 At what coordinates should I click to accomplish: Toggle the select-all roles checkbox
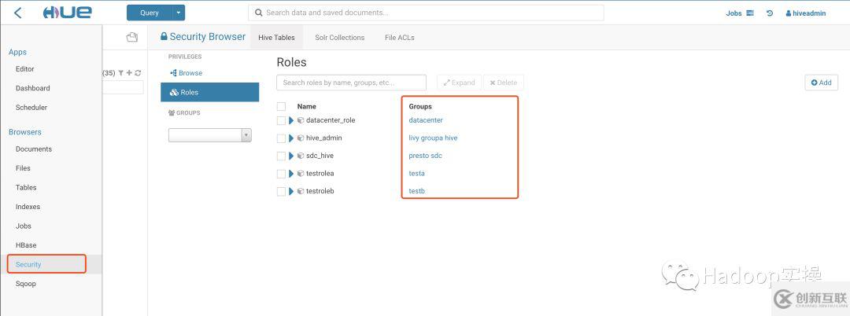(281, 106)
